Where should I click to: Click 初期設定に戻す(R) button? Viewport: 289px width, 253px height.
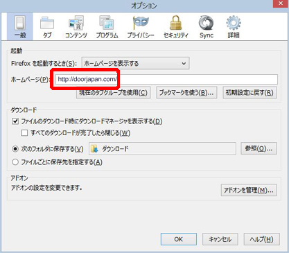pos(249,93)
